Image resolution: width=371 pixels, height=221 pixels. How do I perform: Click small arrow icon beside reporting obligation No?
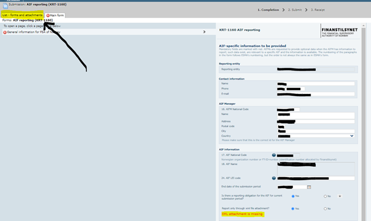point(340,196)
